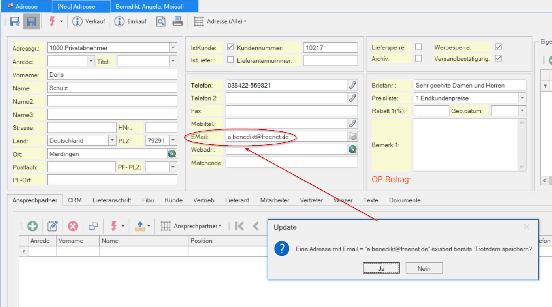Open the Anrede dropdown
The height and width of the screenshot is (307, 552).
[x=92, y=61]
